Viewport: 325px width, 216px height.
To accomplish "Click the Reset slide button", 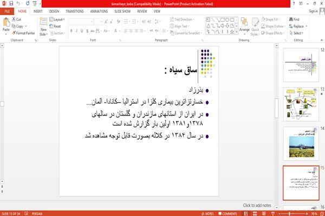I will [x=55, y=26].
